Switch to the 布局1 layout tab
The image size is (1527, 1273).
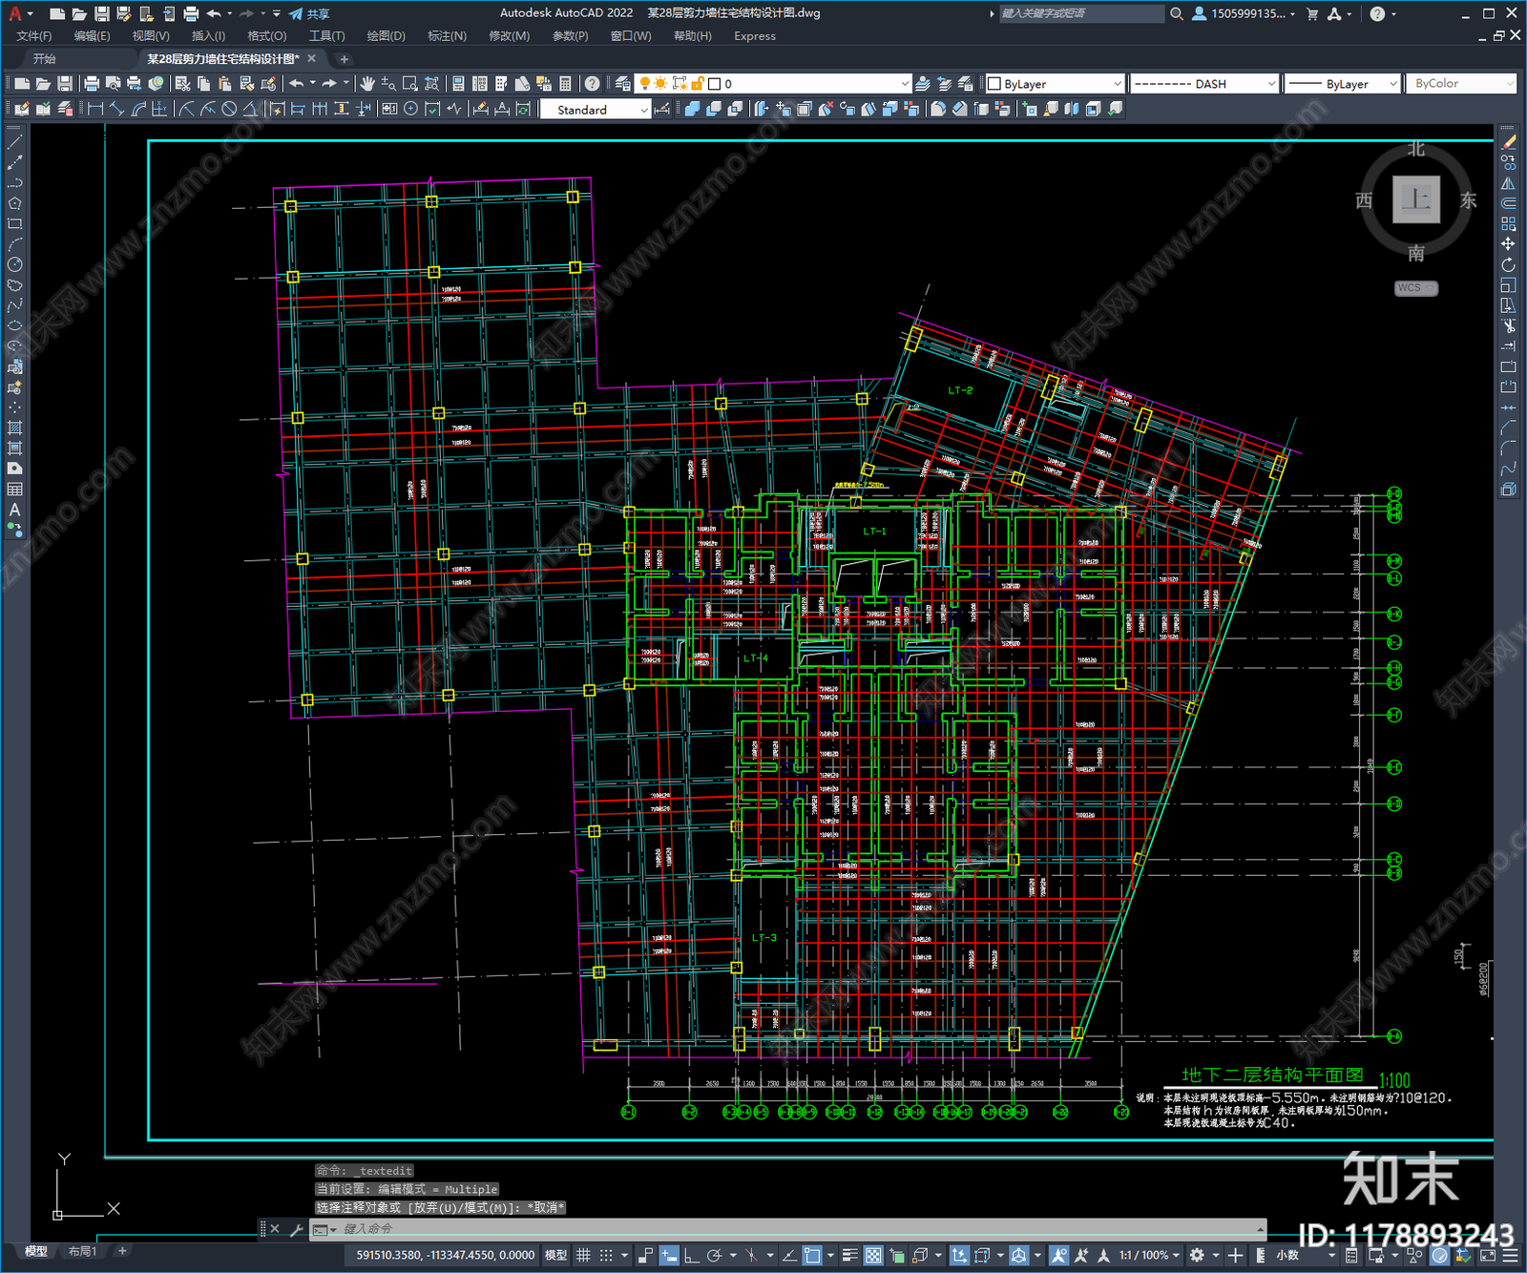[83, 1251]
